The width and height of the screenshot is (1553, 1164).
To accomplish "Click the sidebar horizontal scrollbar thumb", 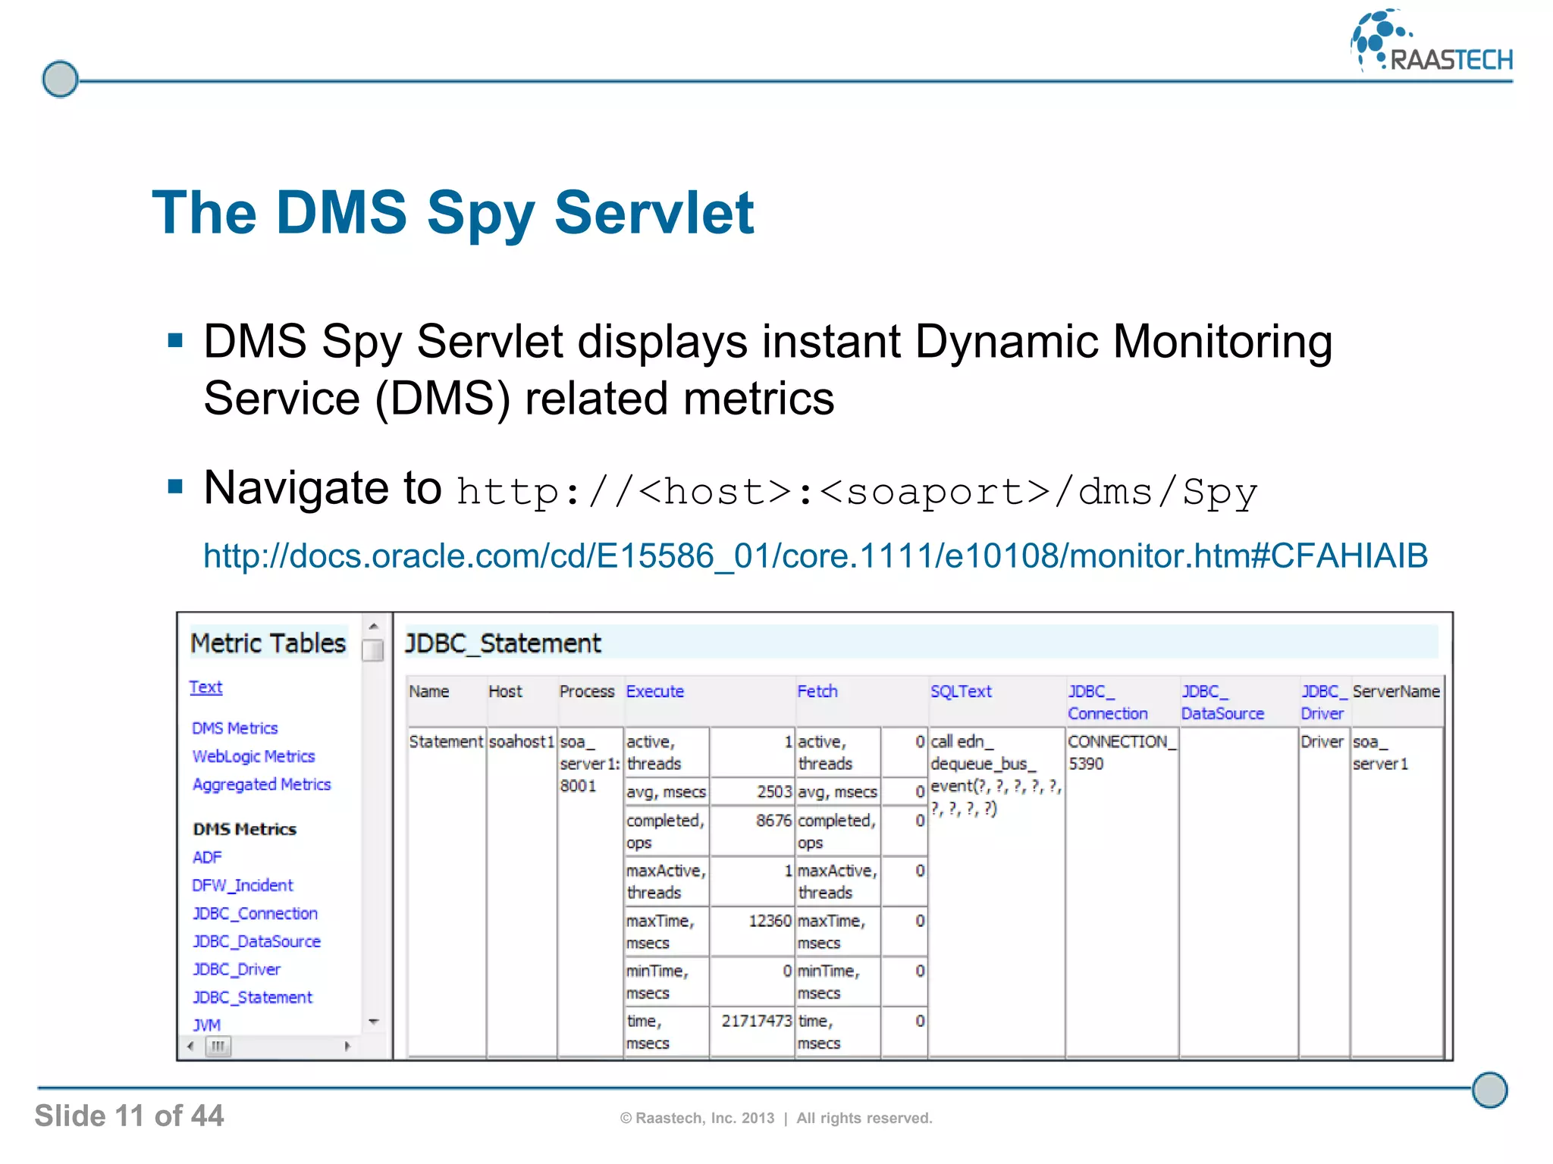I will point(218,1047).
